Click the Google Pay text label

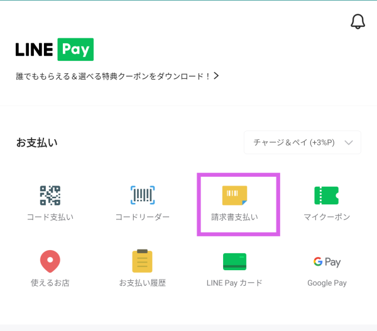point(327,283)
